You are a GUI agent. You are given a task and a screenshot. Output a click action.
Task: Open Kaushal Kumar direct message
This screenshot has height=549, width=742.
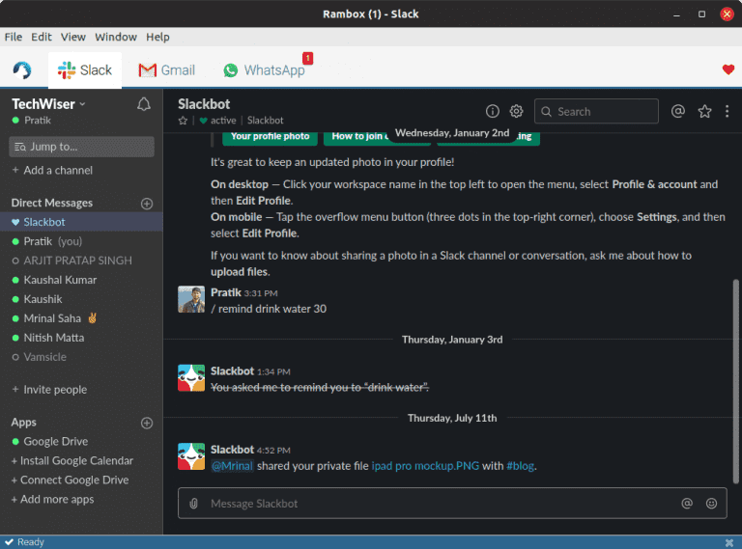(81, 280)
